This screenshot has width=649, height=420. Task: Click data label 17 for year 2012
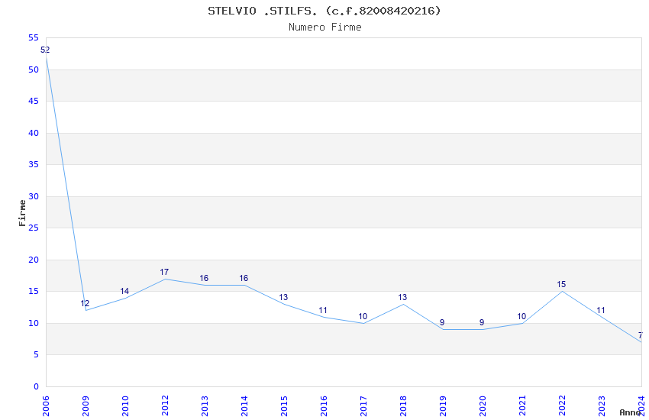pos(164,272)
